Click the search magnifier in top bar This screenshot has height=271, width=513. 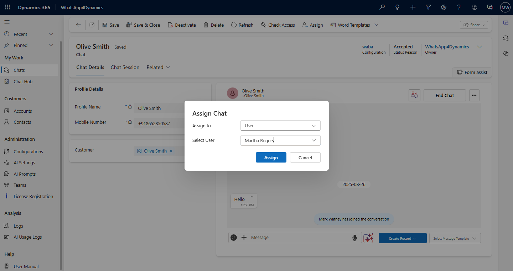point(382,7)
